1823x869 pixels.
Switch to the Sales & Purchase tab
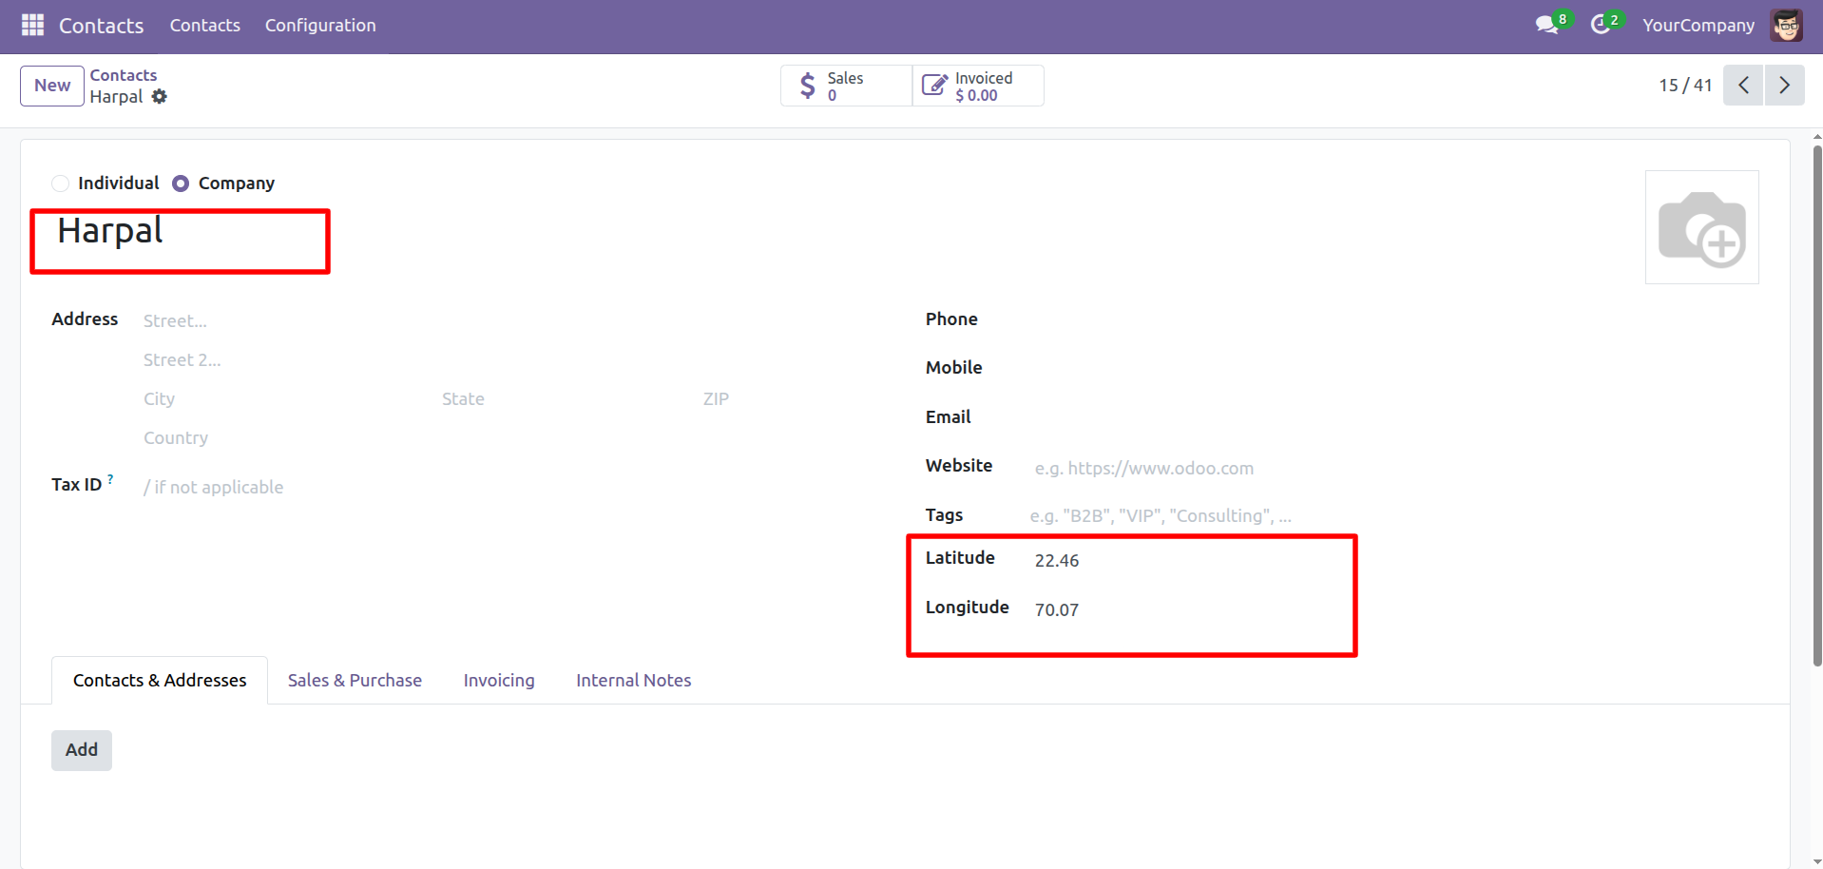click(355, 681)
